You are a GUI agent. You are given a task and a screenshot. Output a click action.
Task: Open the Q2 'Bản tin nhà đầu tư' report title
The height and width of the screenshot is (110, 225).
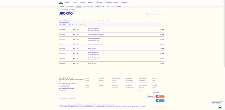pyautogui.click(x=92, y=48)
